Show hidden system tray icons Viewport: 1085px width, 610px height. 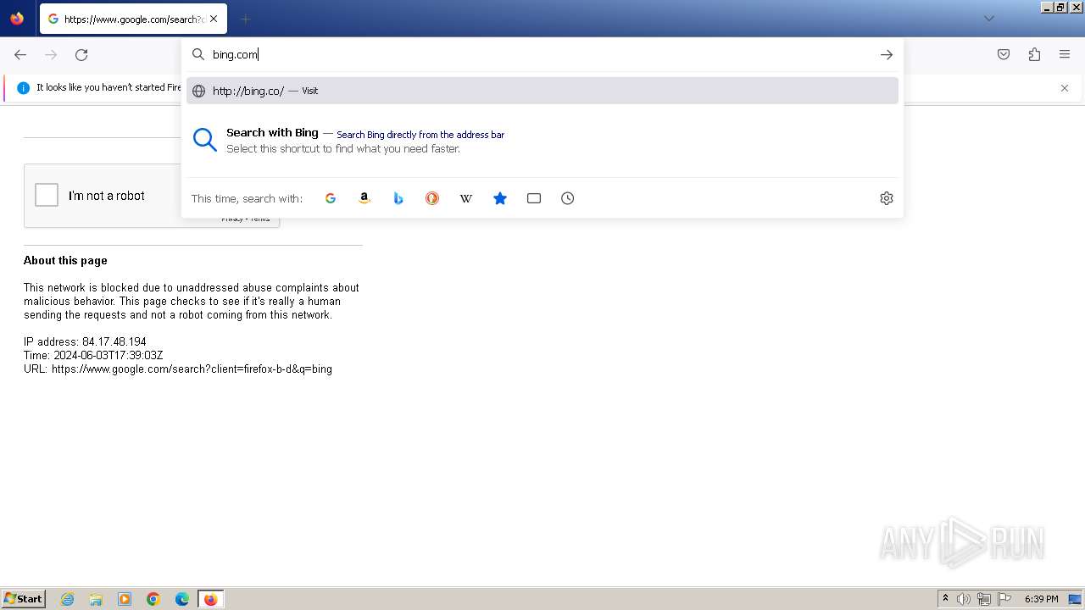click(945, 599)
